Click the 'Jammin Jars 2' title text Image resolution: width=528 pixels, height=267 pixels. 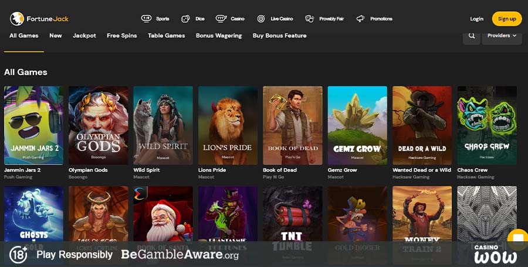(22, 170)
